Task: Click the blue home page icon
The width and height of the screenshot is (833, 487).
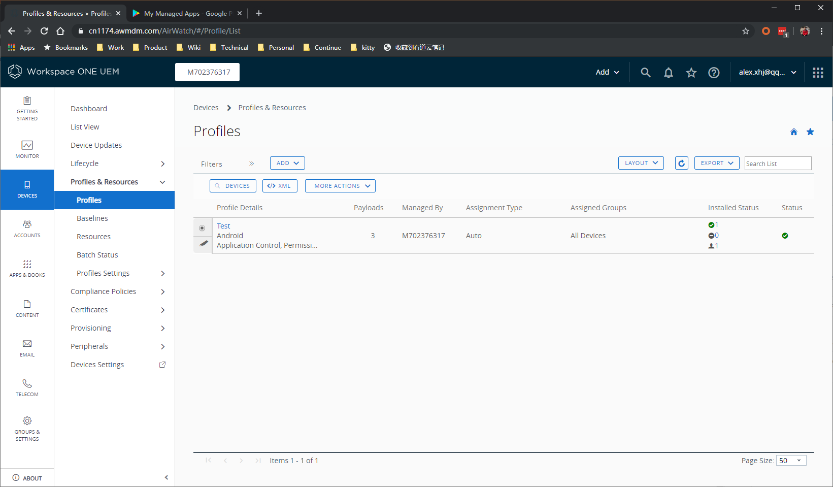Action: [794, 132]
